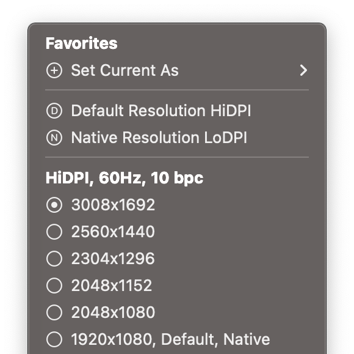Click the 1920x1080, Default, Native label
Image resolution: width=354 pixels, height=354 pixels.
170,340
